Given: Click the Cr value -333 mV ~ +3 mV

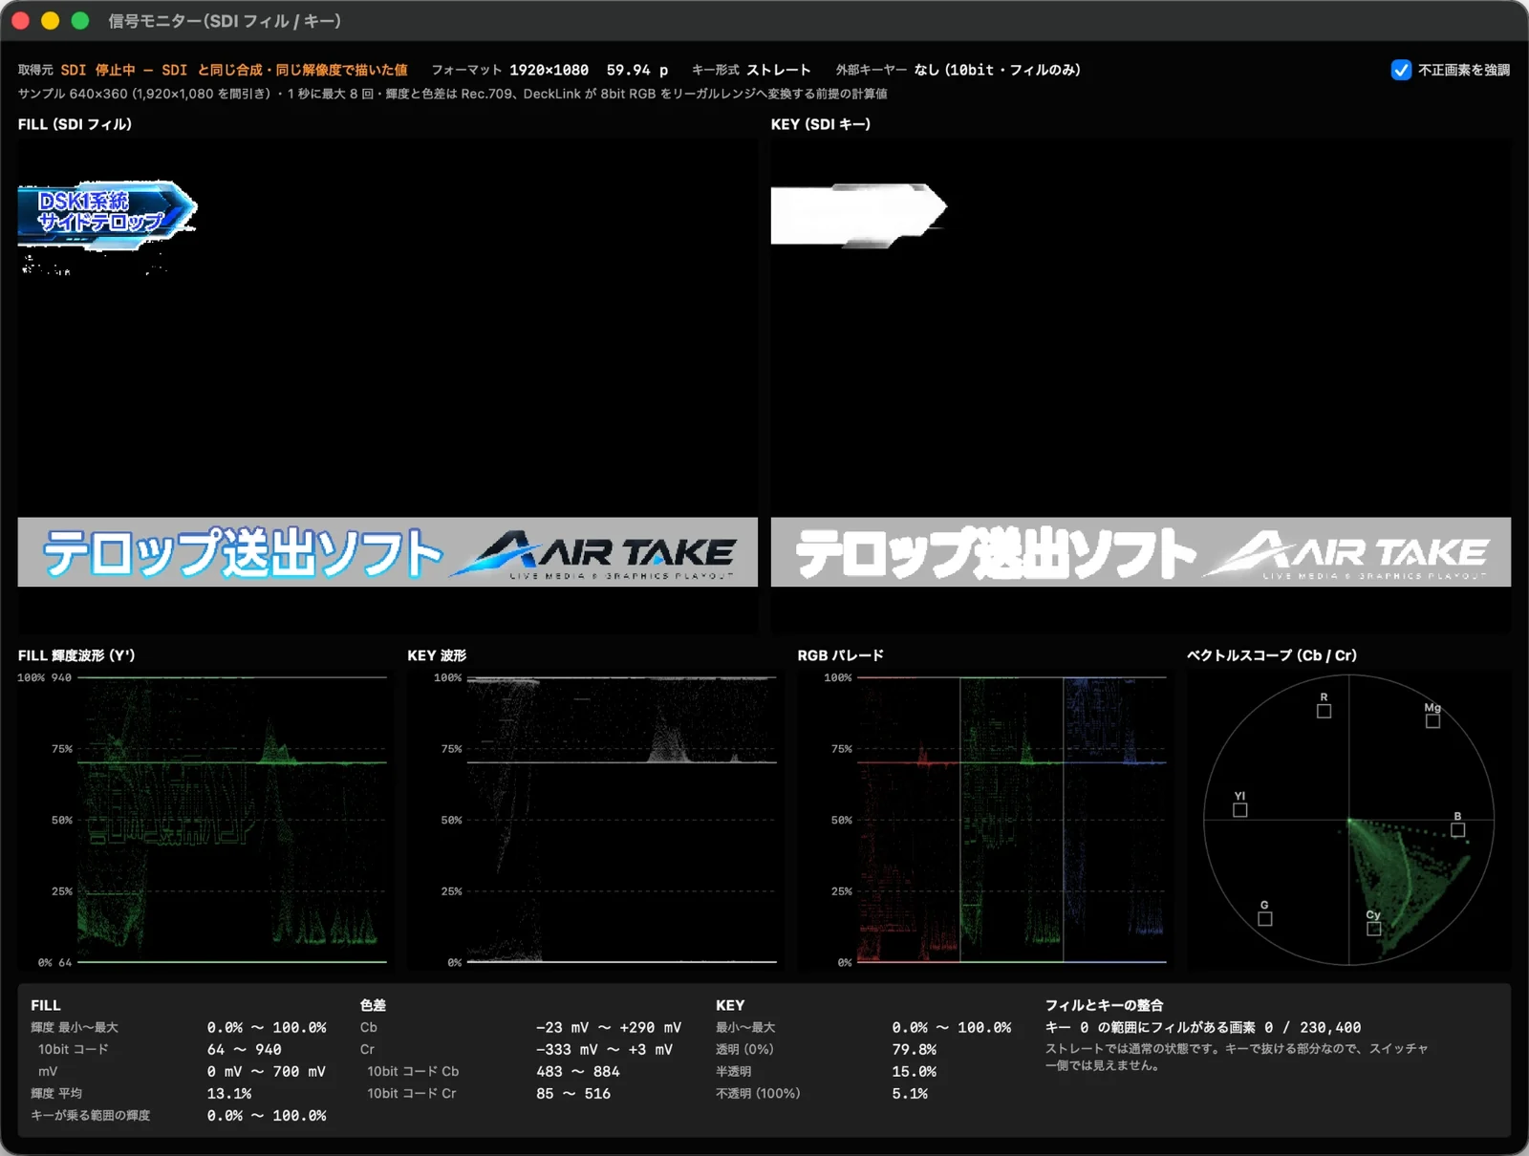Looking at the screenshot, I should (605, 1049).
